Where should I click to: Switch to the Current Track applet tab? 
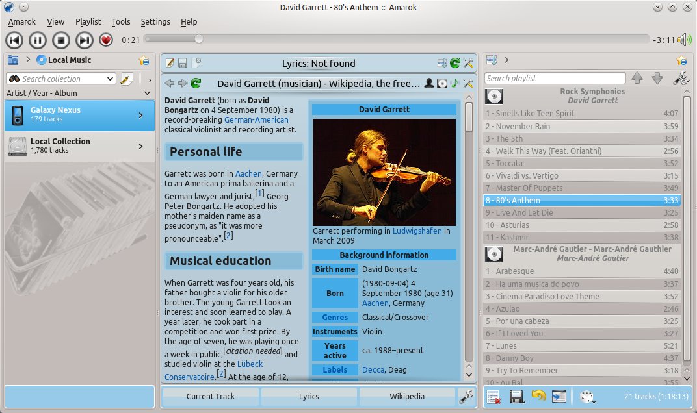tap(210, 397)
